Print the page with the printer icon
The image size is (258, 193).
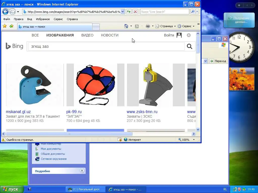pyautogui.click(x=148, y=26)
